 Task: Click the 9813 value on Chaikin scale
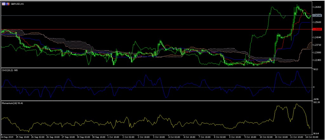[x=315, y=70]
